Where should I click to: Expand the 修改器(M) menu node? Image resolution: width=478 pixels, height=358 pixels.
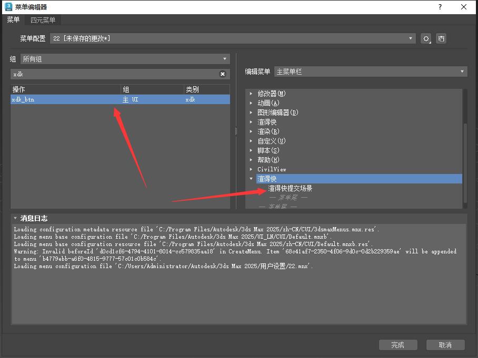(251, 94)
